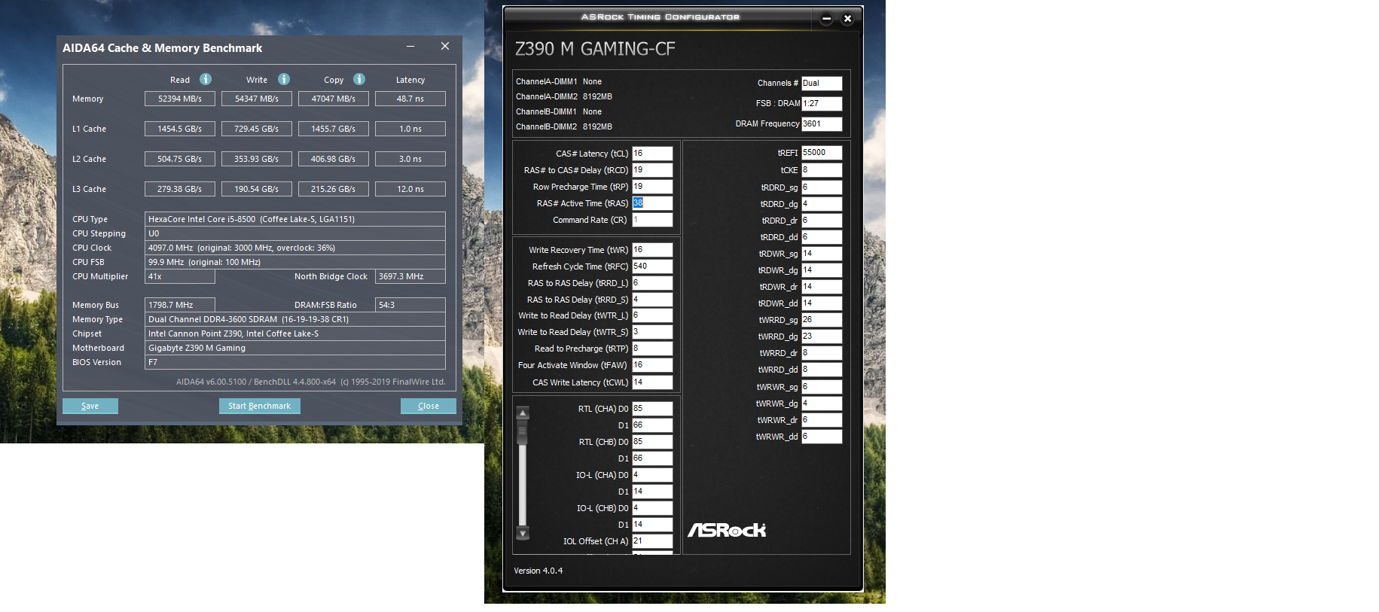
Task: Click the IO-L (CHA) D0 field
Action: click(x=652, y=475)
